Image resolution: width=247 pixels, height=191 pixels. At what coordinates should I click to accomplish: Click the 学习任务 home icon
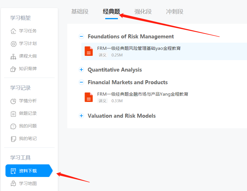(x=13, y=31)
